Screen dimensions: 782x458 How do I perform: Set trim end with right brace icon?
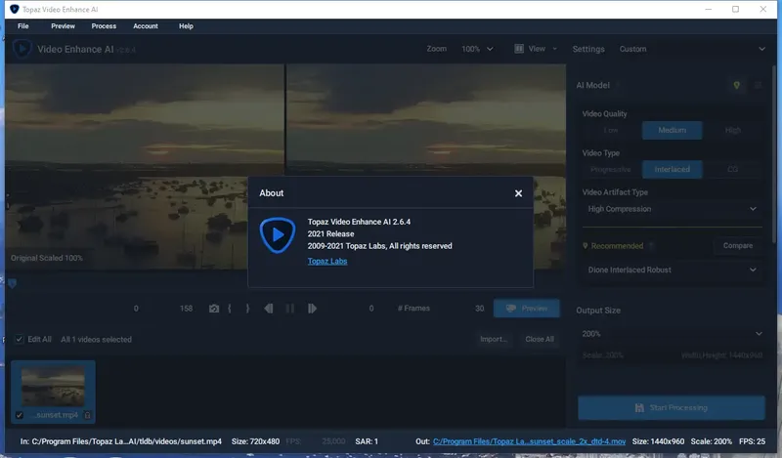pos(247,309)
